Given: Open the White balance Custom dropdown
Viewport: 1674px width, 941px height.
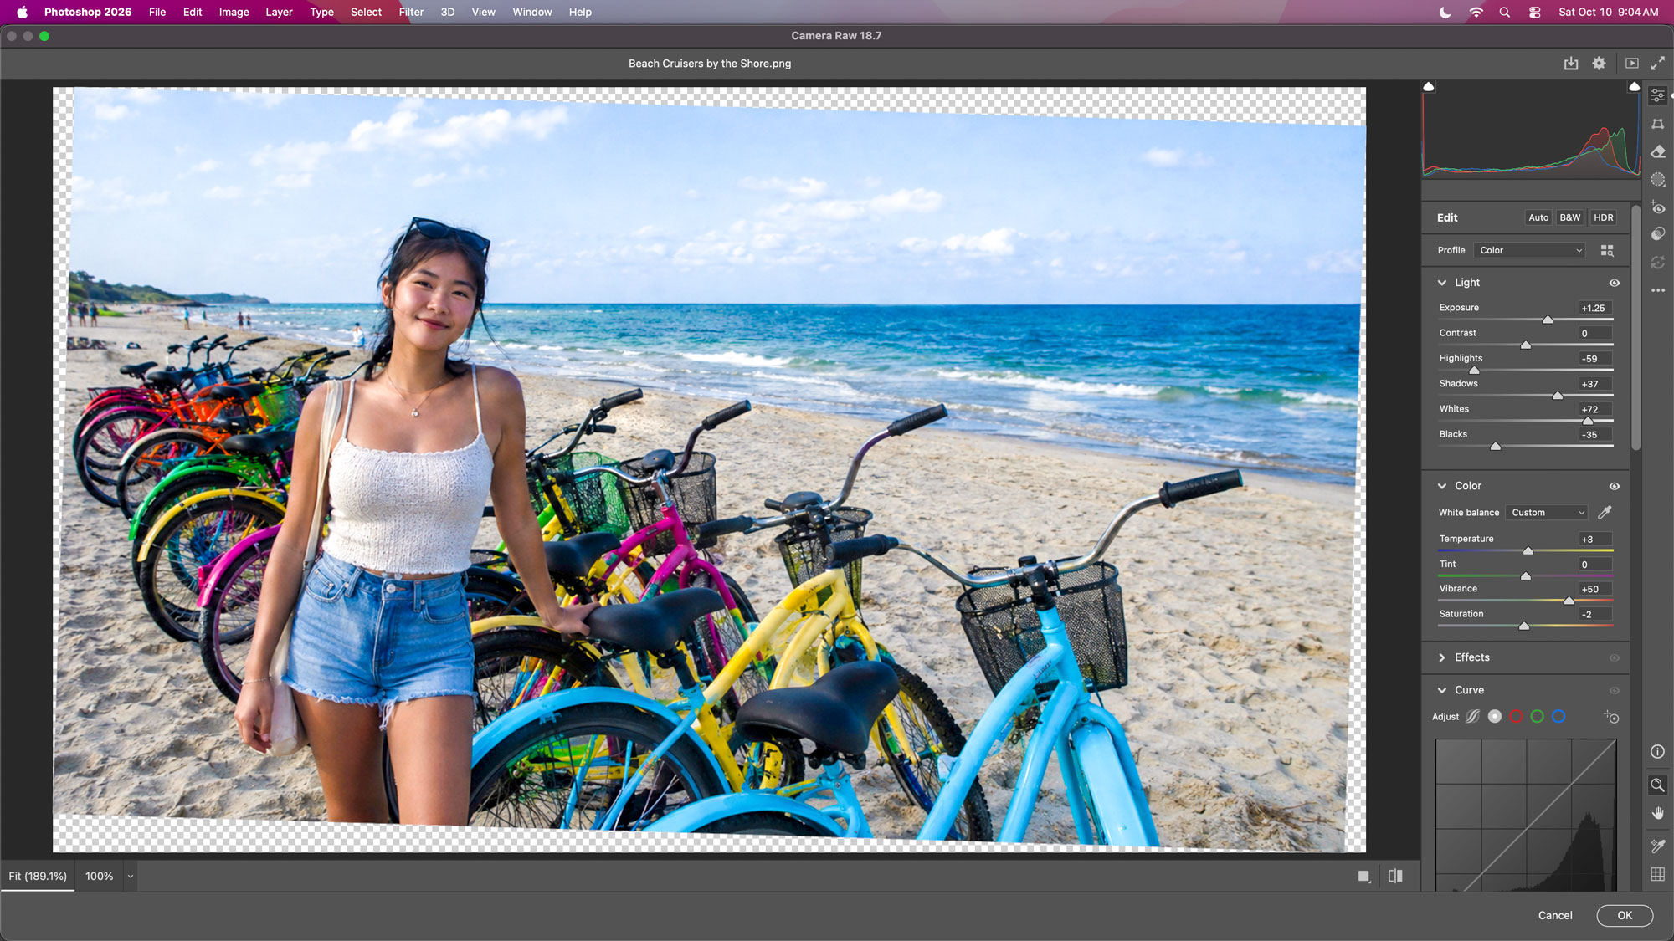Looking at the screenshot, I should [x=1547, y=513].
